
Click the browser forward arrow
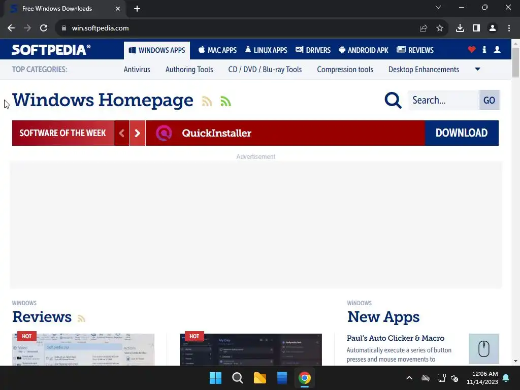tap(27, 28)
